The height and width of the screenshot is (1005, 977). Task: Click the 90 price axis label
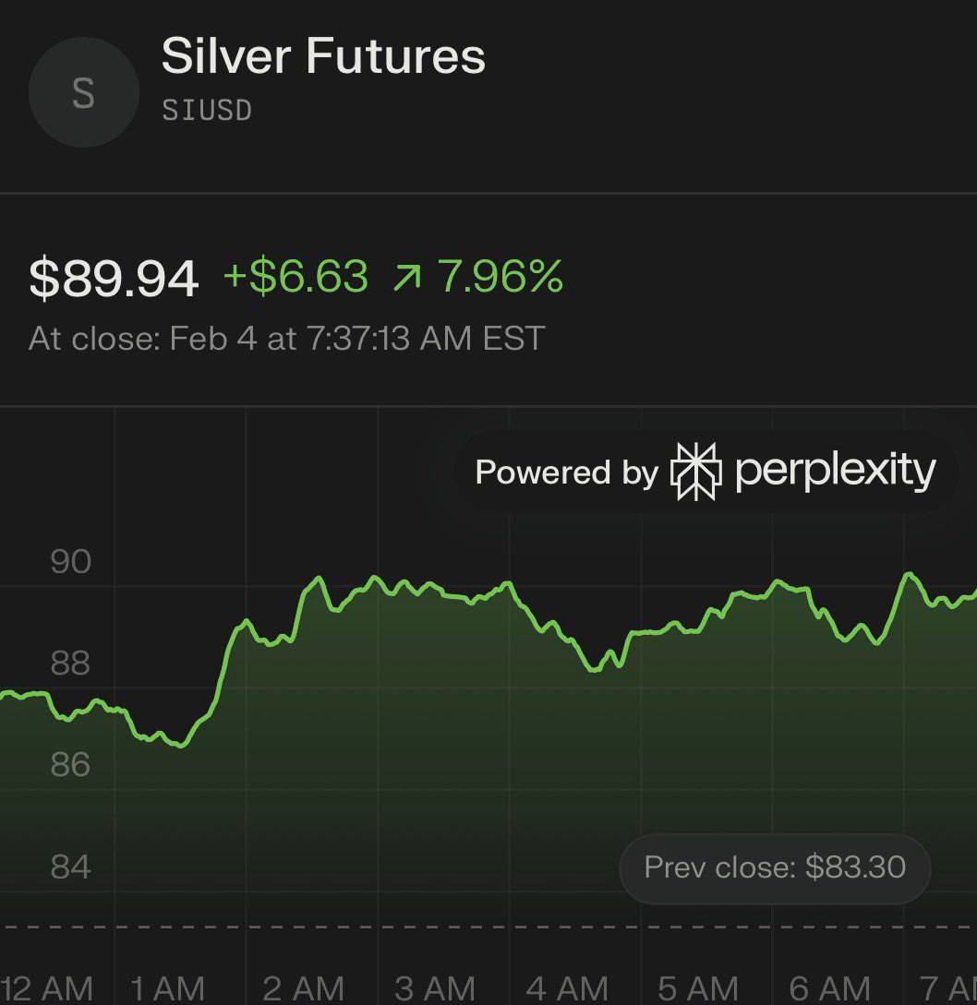71,561
